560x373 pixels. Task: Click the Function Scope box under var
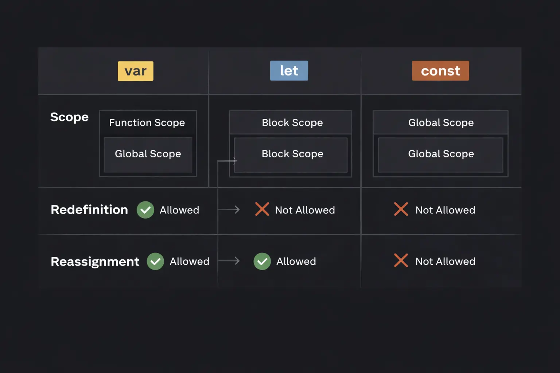point(147,122)
